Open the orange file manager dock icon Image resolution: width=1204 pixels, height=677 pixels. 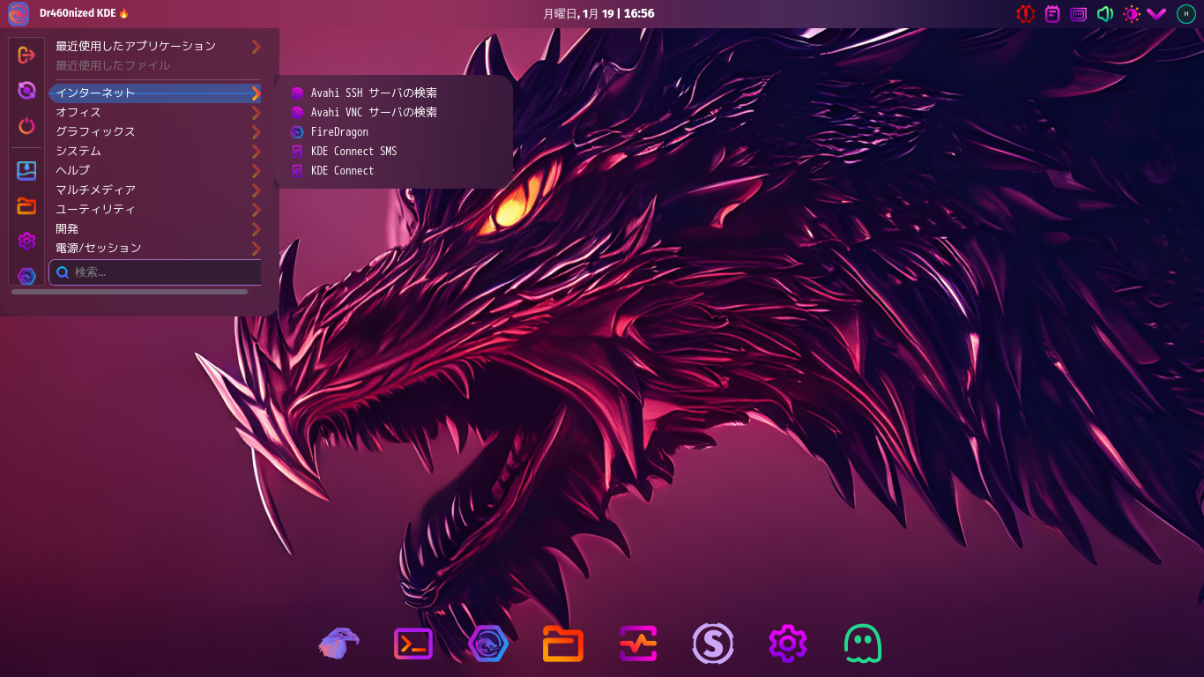[563, 644]
